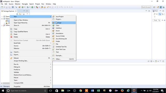Open the Run button dropdown arrow
This screenshot has height=93, width=166.
pos(34,7)
